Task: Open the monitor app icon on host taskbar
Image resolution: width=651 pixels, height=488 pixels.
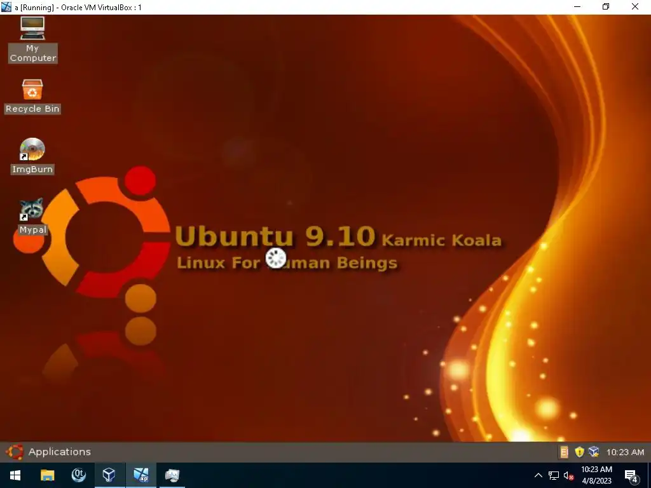Action: (x=172, y=475)
